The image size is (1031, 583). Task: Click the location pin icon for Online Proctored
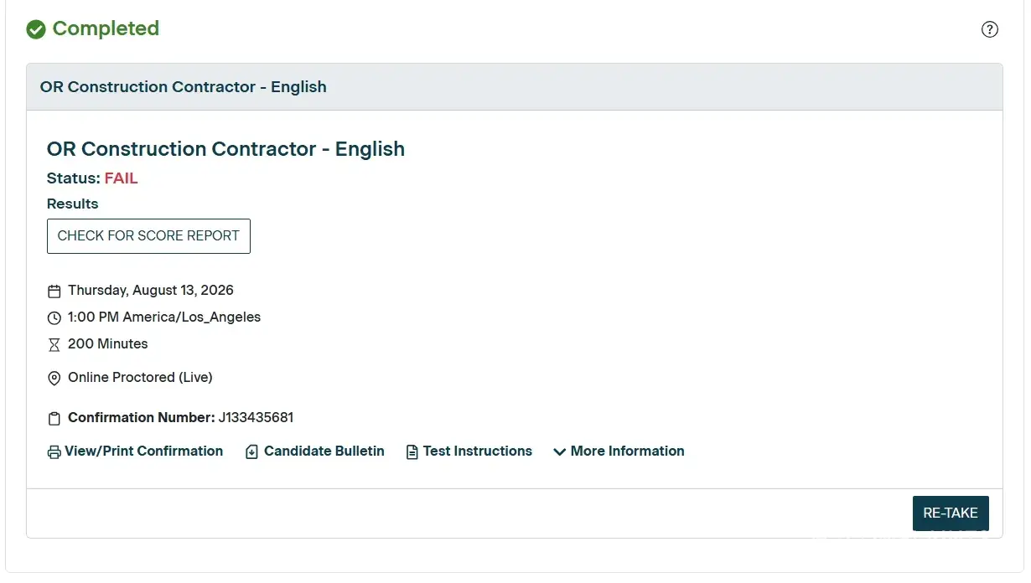pos(54,379)
